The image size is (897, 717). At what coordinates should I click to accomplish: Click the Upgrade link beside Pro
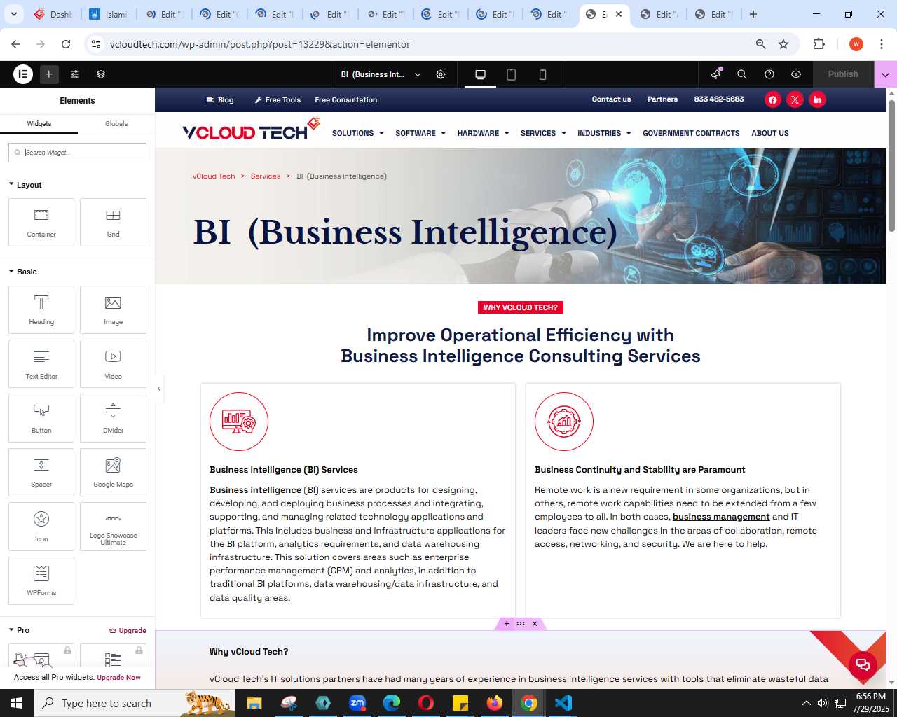pyautogui.click(x=128, y=630)
